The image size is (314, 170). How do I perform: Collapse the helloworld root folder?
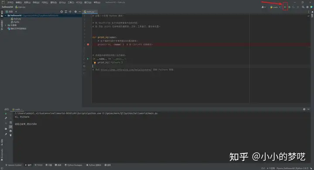pyautogui.click(x=6, y=15)
